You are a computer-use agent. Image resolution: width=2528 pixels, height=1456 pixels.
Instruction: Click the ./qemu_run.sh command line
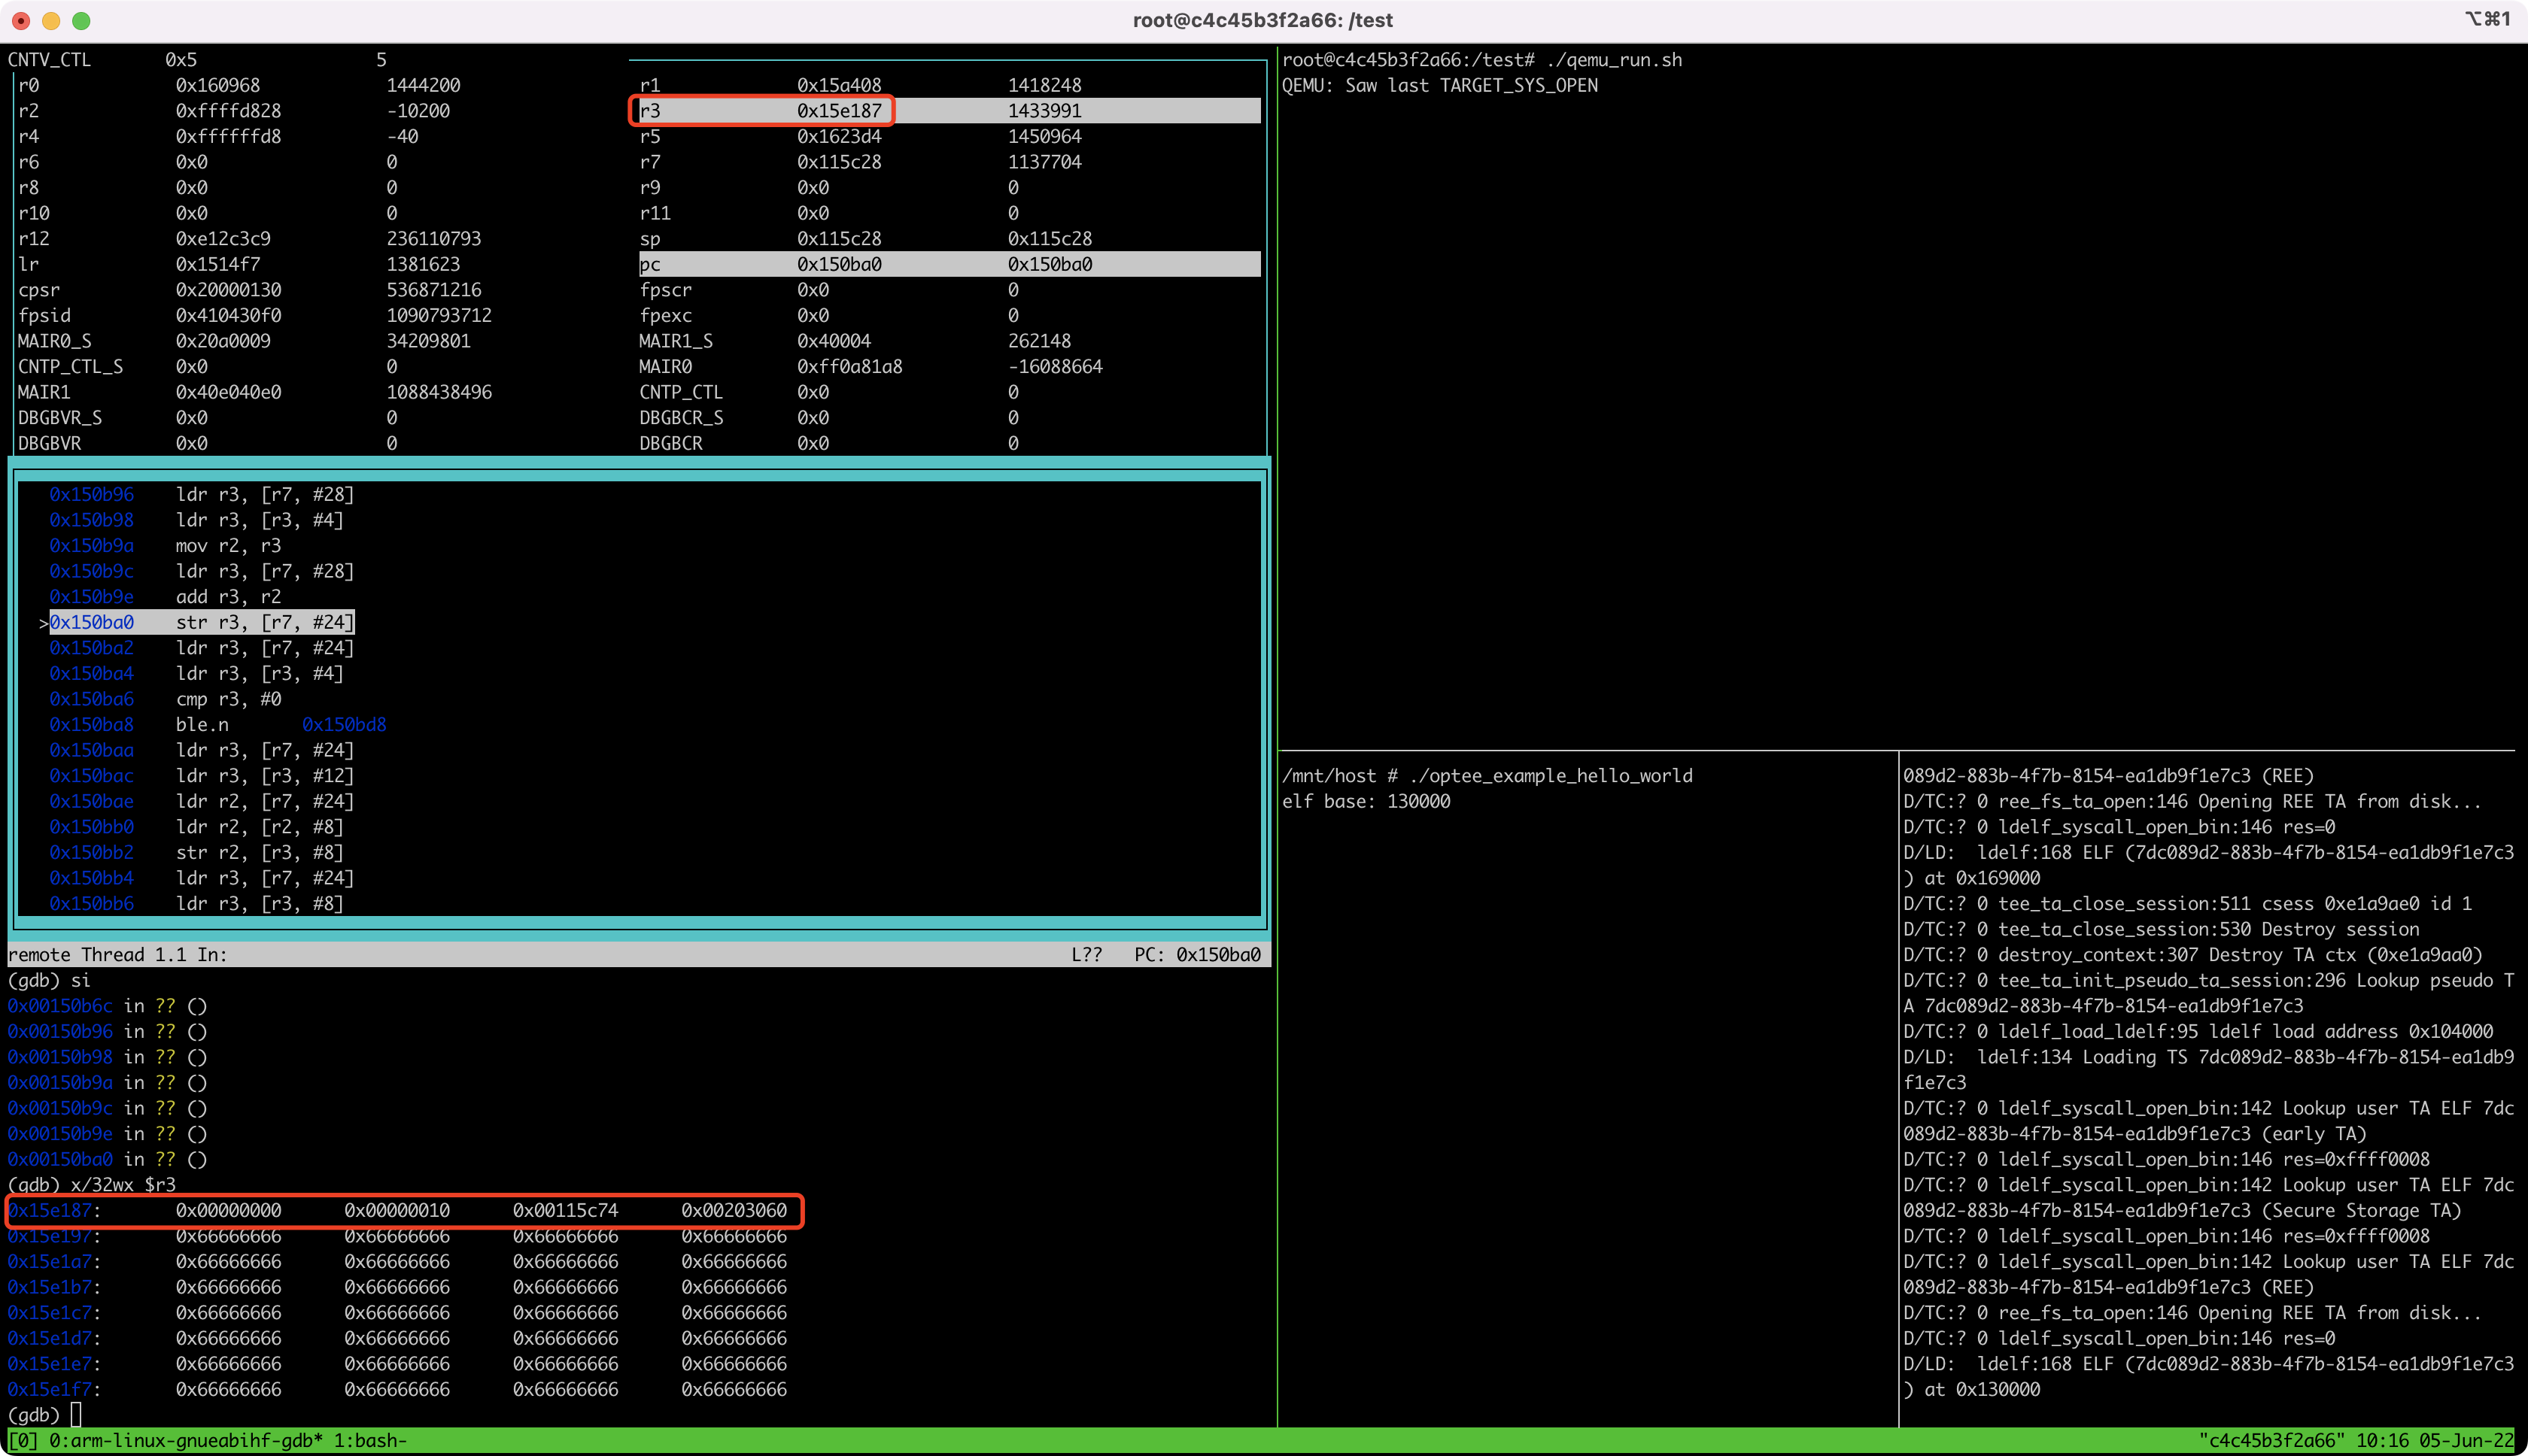pyautogui.click(x=1481, y=60)
